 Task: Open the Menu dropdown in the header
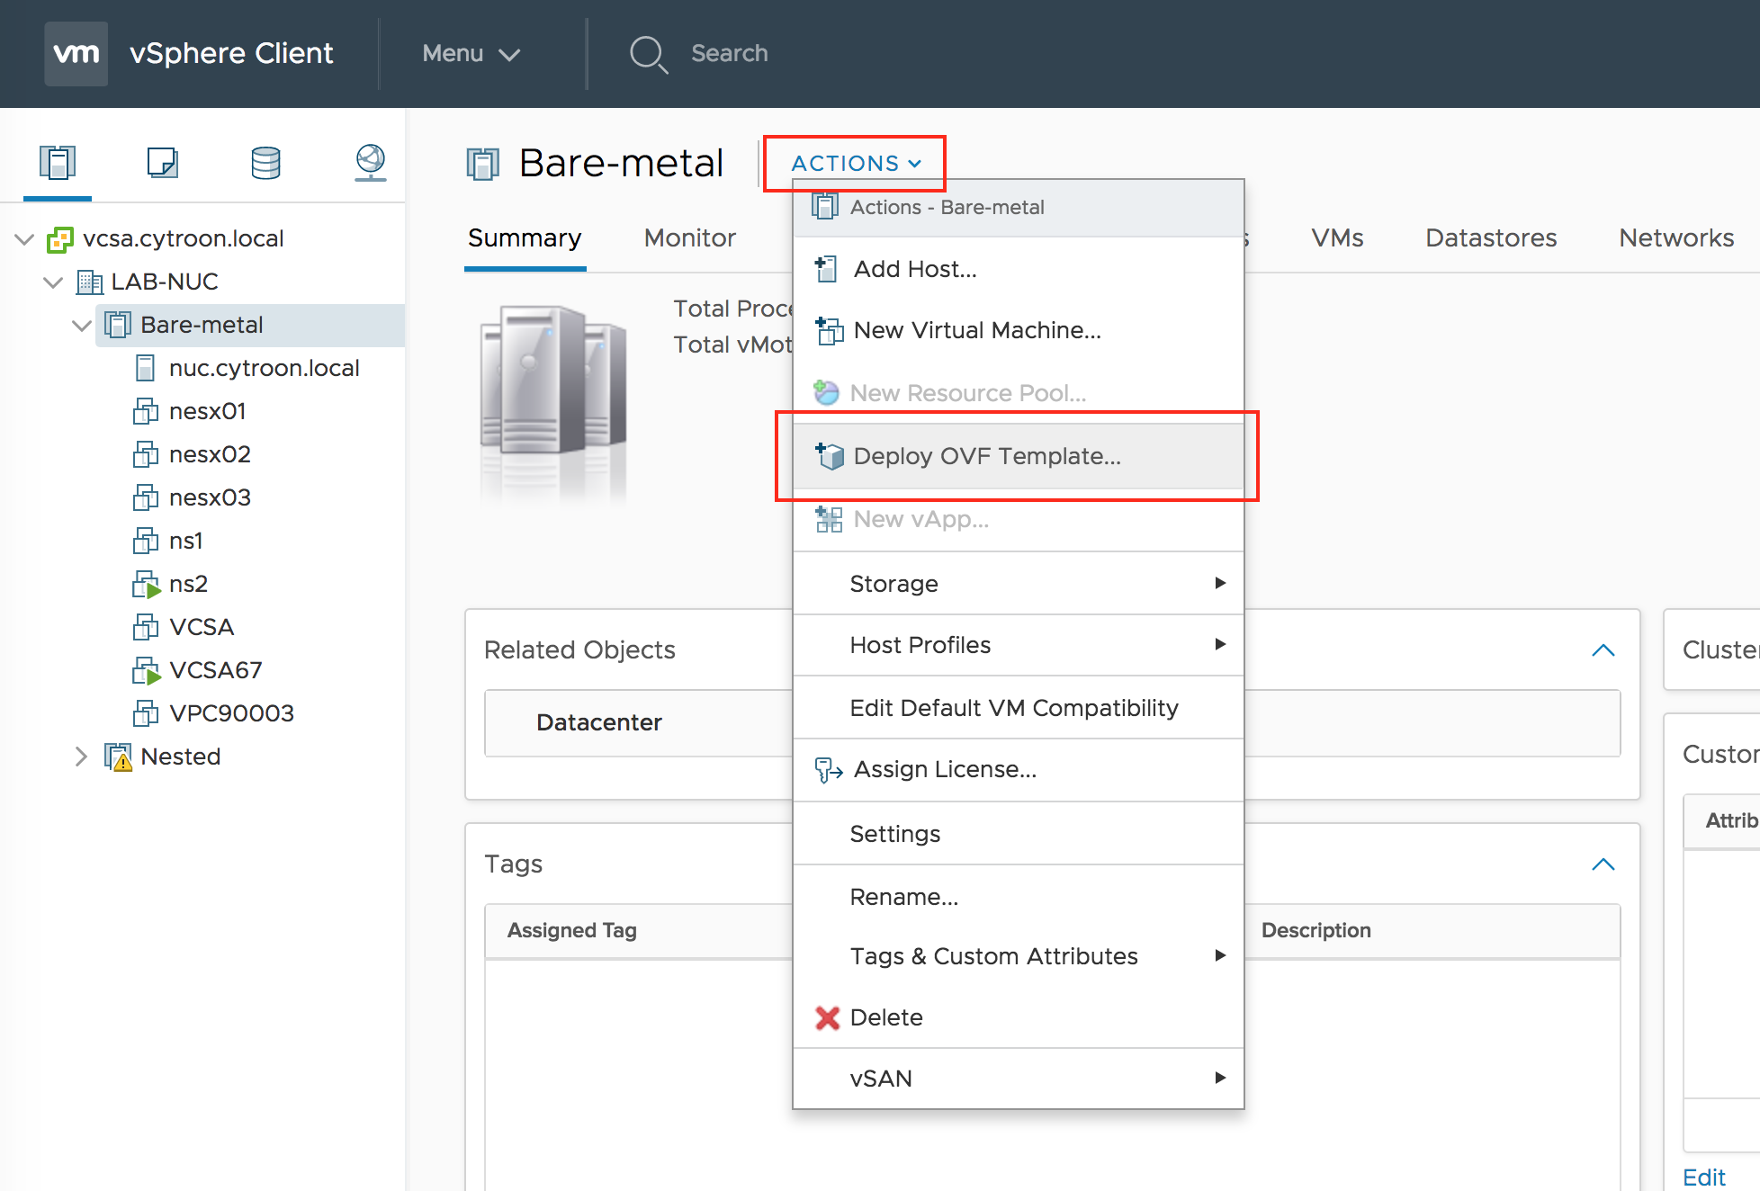coord(471,54)
